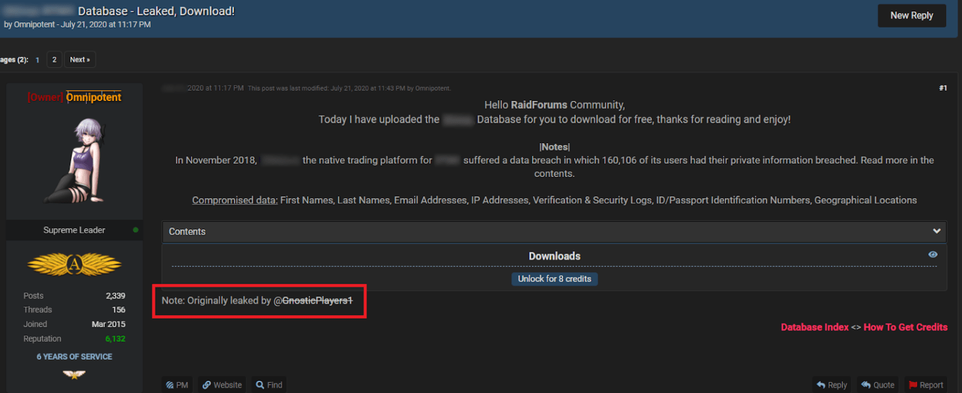Viewport: 962px width, 393px height.
Task: Click the Downloads heading
Action: coord(554,256)
